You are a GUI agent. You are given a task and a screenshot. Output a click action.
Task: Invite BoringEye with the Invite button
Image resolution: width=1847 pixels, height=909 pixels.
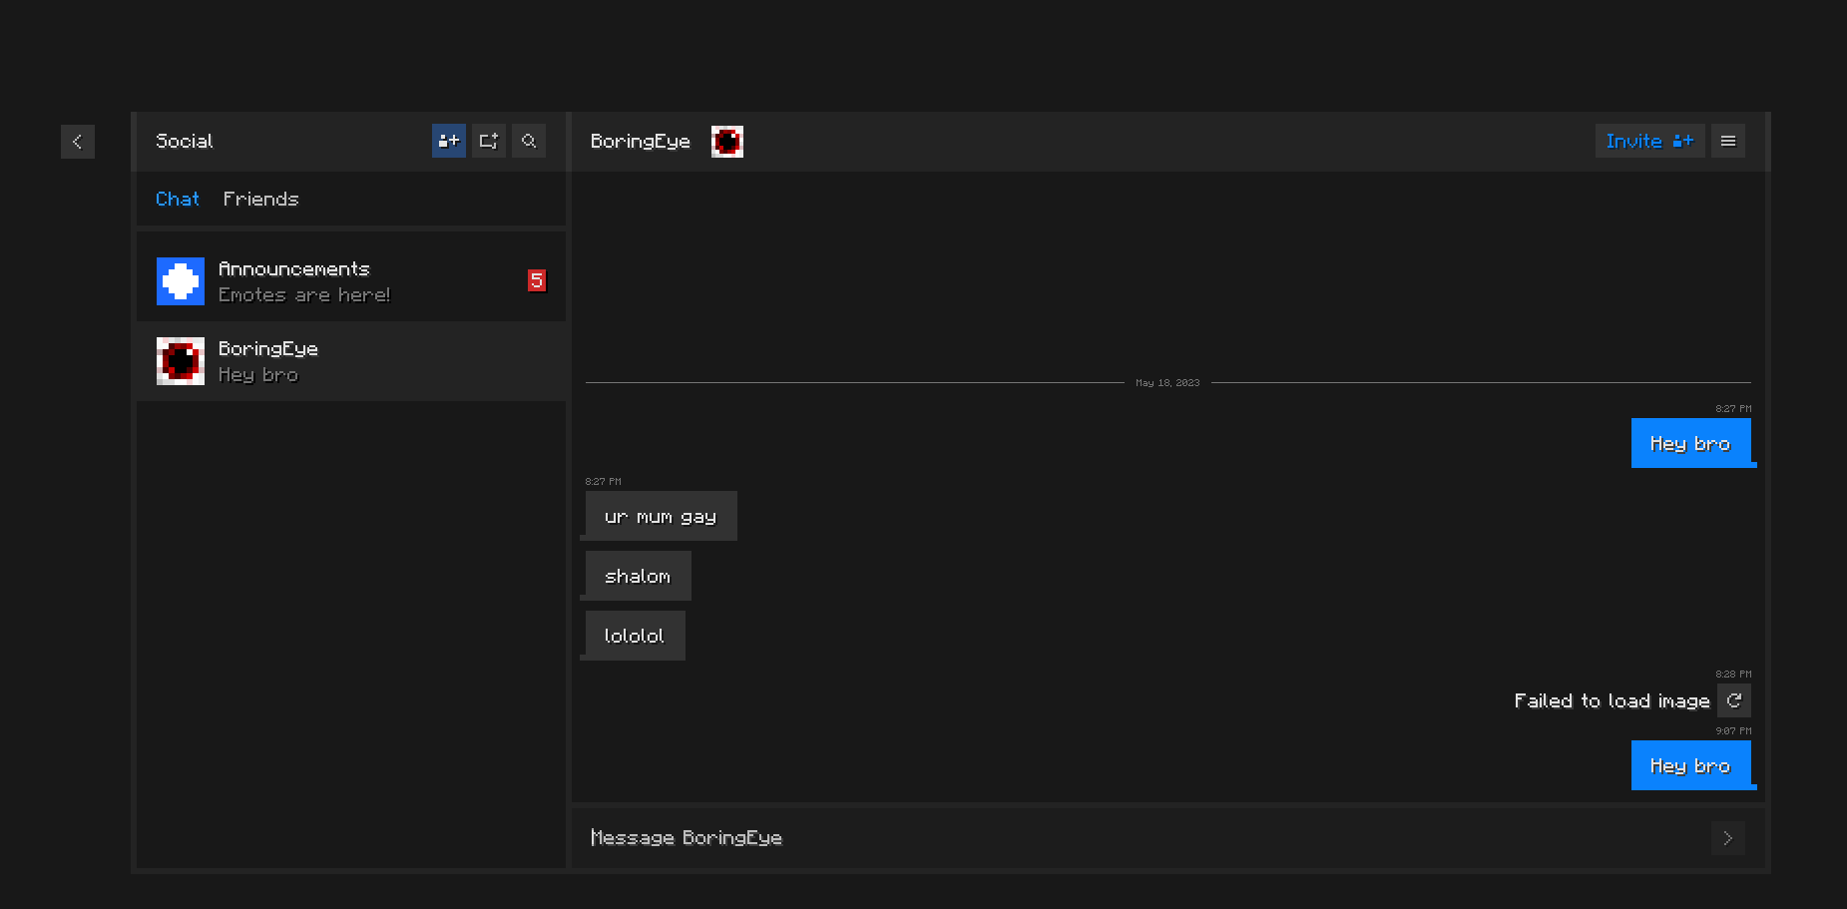pos(1650,141)
